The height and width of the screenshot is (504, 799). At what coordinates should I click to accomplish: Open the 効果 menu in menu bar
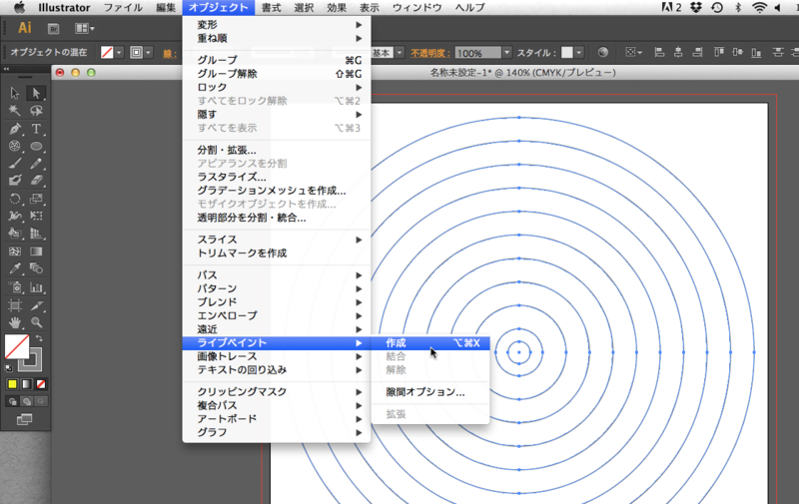[x=337, y=8]
